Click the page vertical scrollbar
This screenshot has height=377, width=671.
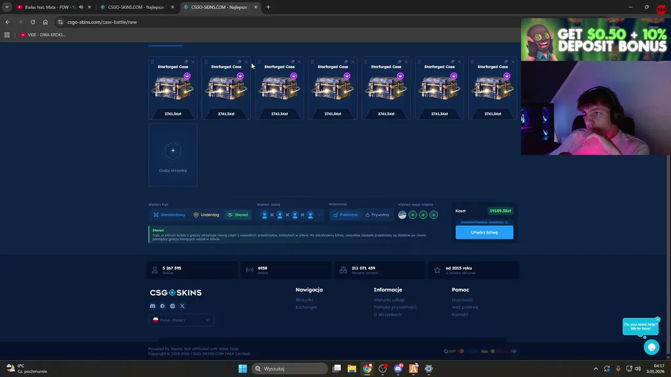[x=668, y=254]
